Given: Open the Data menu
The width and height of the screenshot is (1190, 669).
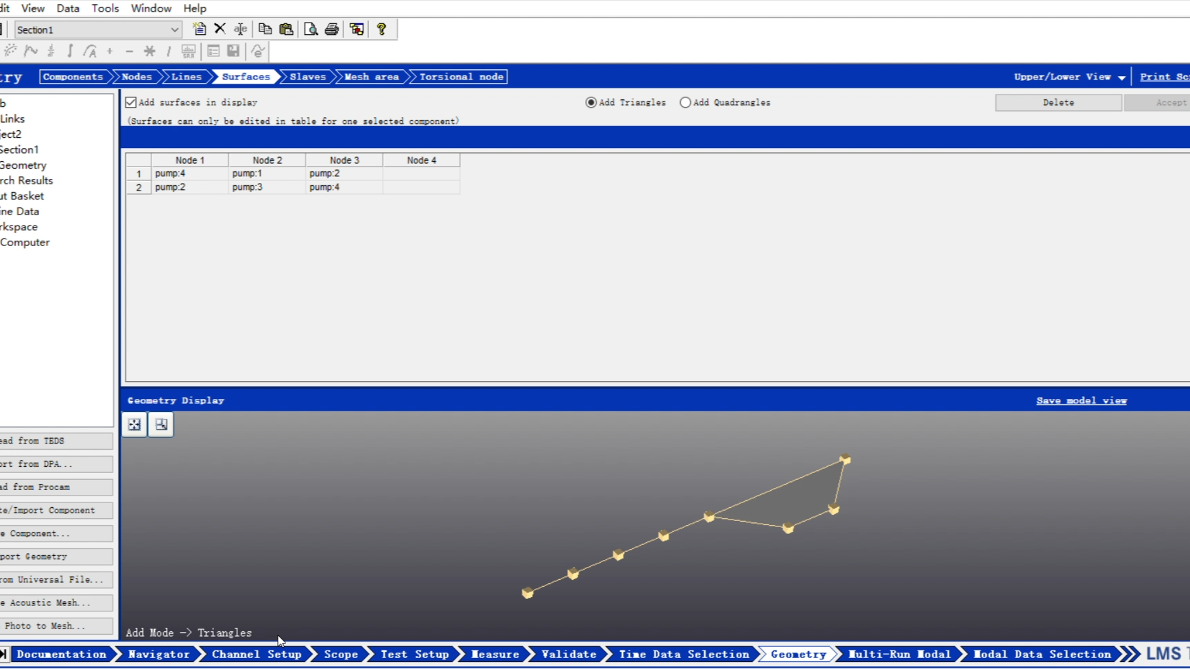Looking at the screenshot, I should (x=68, y=8).
